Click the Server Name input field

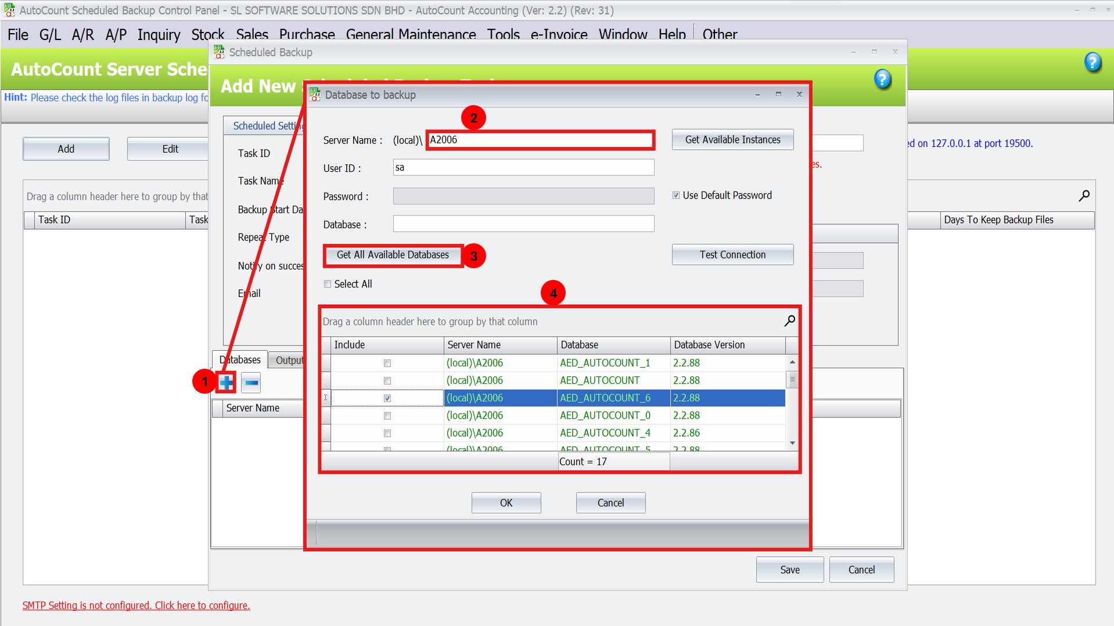coord(540,140)
